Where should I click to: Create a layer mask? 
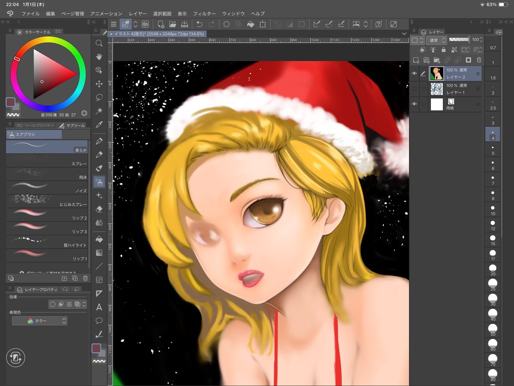pos(469,60)
